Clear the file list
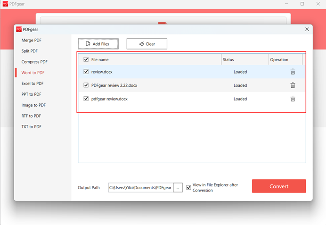Image resolution: width=326 pixels, height=225 pixels. point(147,44)
